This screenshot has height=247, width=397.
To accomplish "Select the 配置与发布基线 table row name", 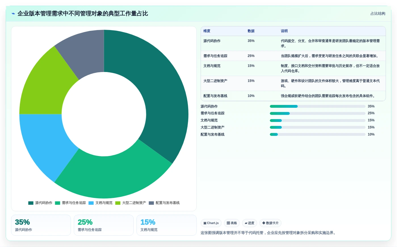I will (x=215, y=96).
